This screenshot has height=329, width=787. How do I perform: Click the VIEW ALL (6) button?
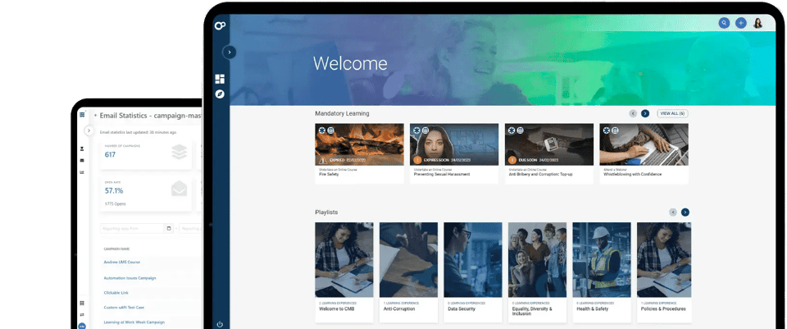pyautogui.click(x=672, y=113)
